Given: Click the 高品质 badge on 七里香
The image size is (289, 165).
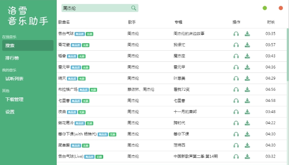Looking at the screenshot, I should [76, 101].
